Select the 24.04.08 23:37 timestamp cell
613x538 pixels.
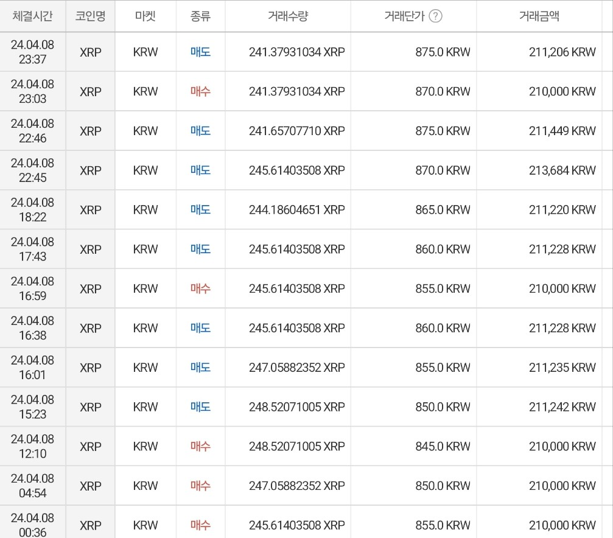pos(32,52)
